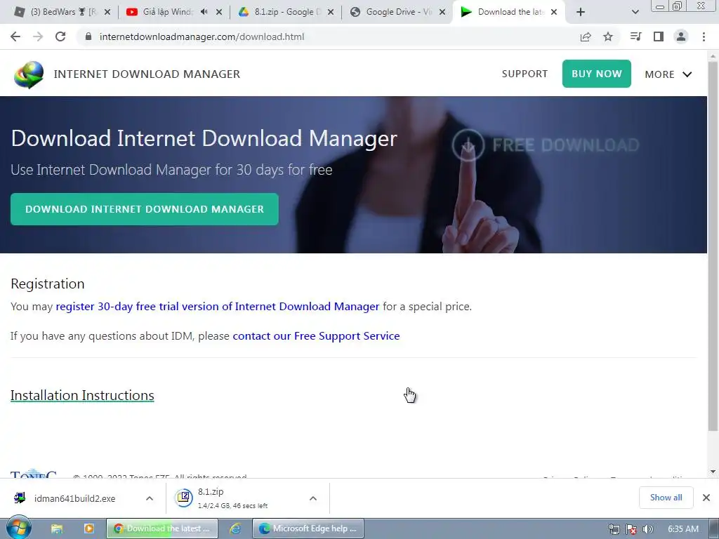This screenshot has height=539, width=719.
Task: Expand options for 8.1.zip download
Action: 312,499
